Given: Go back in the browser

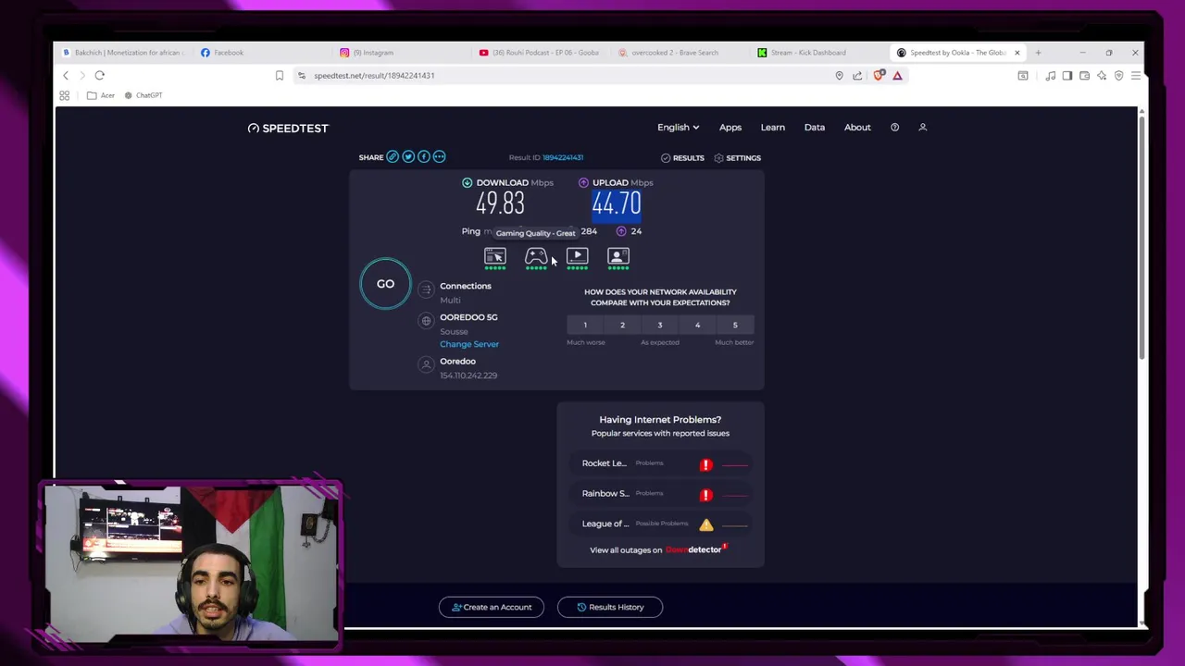Looking at the screenshot, I should [66, 75].
